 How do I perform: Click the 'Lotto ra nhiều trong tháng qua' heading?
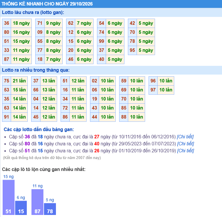[x=36, y=70]
